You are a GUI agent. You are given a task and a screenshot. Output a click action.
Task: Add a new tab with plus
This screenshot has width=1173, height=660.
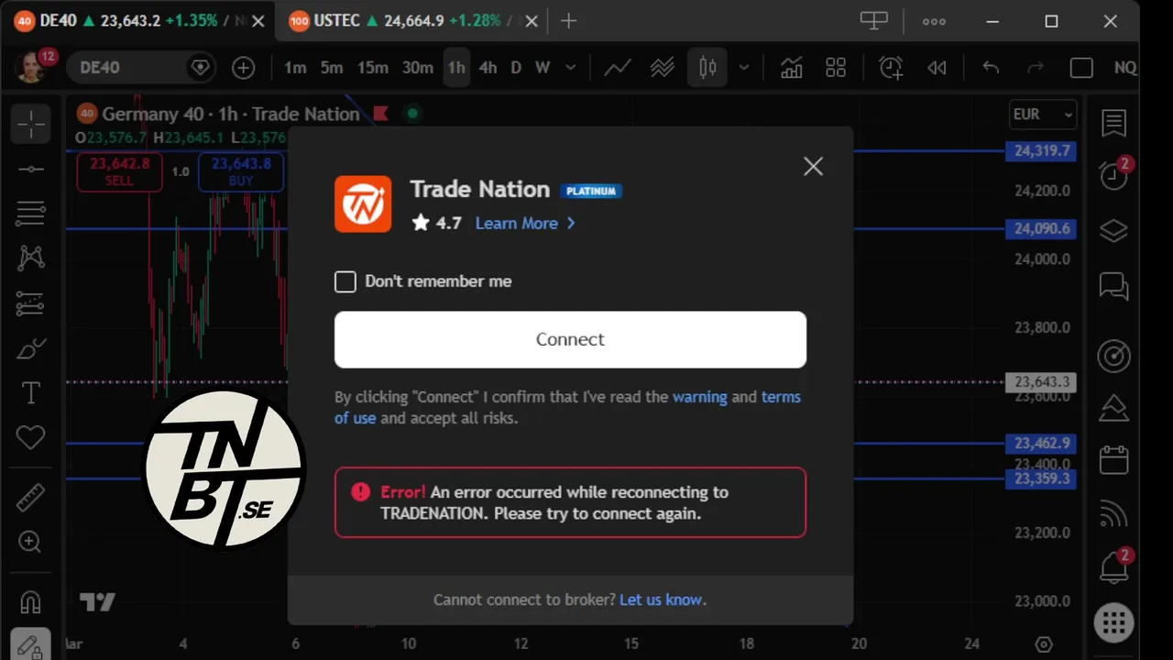pos(568,21)
